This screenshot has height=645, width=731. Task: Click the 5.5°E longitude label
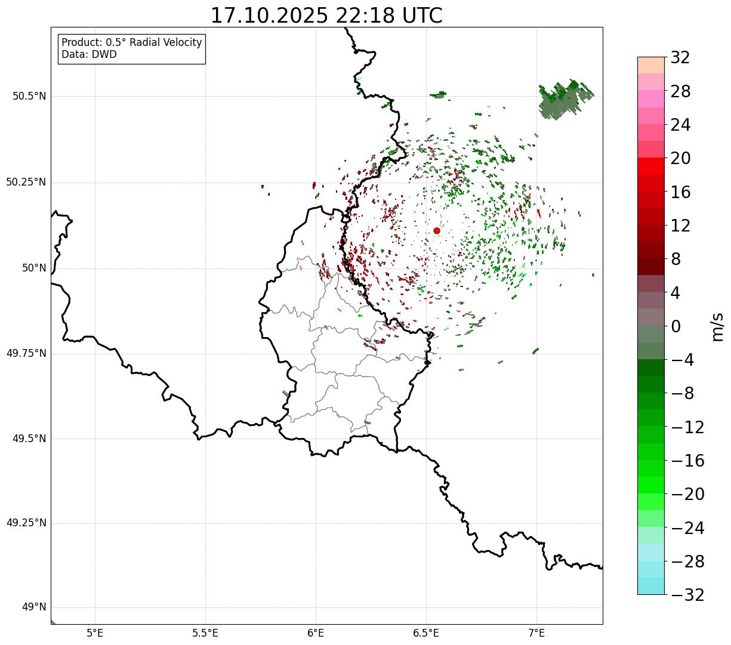pyautogui.click(x=205, y=634)
